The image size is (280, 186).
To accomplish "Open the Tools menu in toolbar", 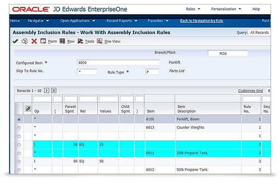I will coord(86,41).
